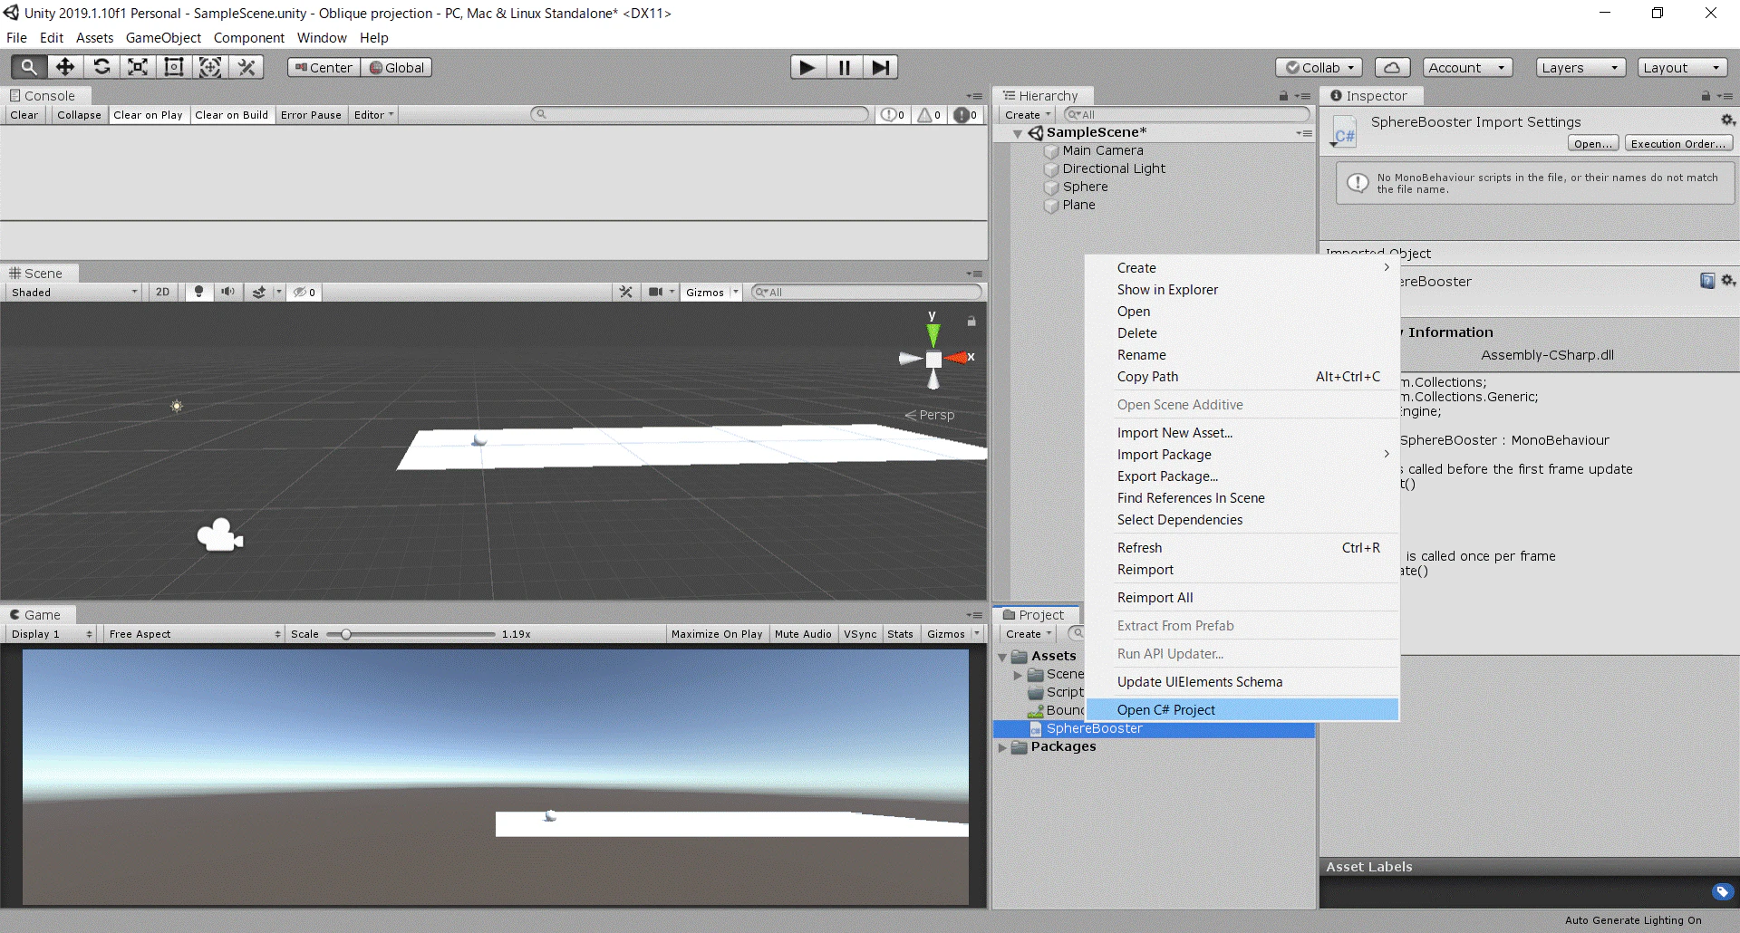Toggle Collapse in the Console
Viewport: 1740px width, 933px height.
79,115
